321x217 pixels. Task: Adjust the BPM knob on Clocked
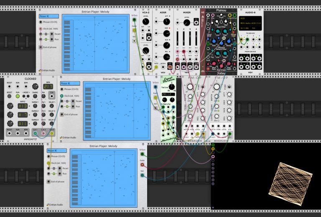[x=35, y=87]
